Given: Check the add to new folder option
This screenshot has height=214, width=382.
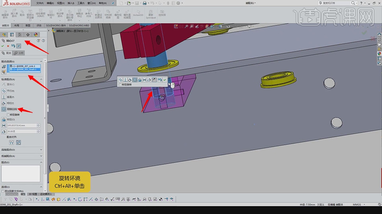Looking at the screenshot, I should click(3, 191).
